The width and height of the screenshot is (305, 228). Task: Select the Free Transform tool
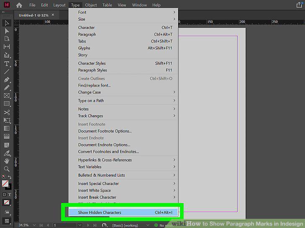pos(7,120)
